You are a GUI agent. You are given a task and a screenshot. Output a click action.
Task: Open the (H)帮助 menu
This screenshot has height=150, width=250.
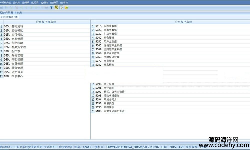pos(64,2)
